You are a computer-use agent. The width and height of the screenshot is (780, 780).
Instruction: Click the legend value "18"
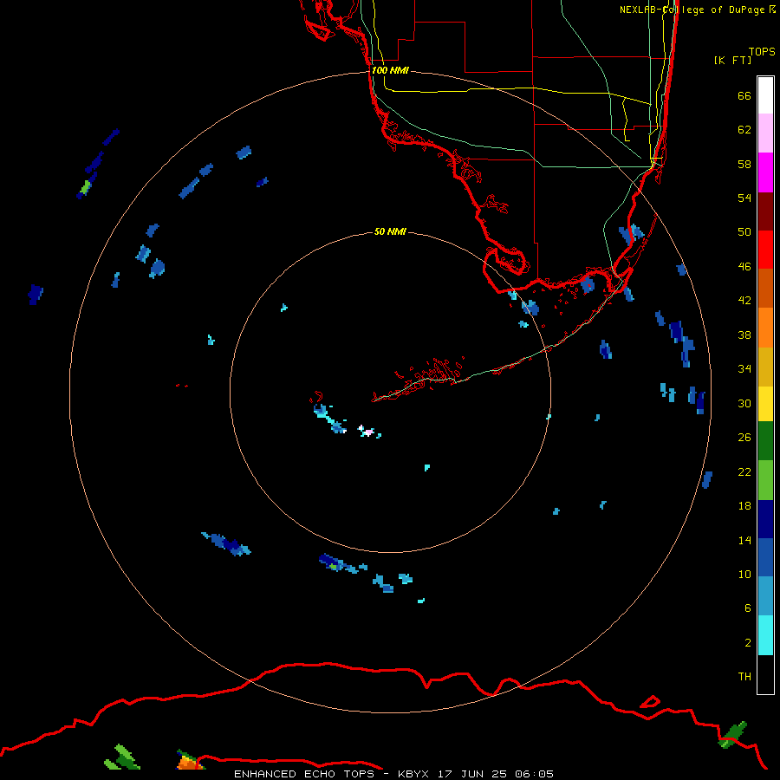744,506
